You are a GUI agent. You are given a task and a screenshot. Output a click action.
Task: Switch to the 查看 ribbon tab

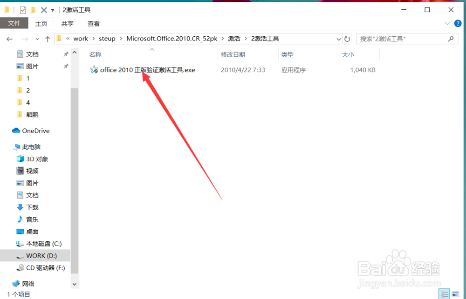(x=94, y=23)
